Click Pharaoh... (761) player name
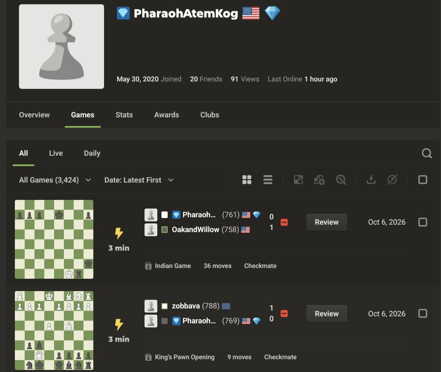This screenshot has height=372, width=441. pyautogui.click(x=199, y=215)
